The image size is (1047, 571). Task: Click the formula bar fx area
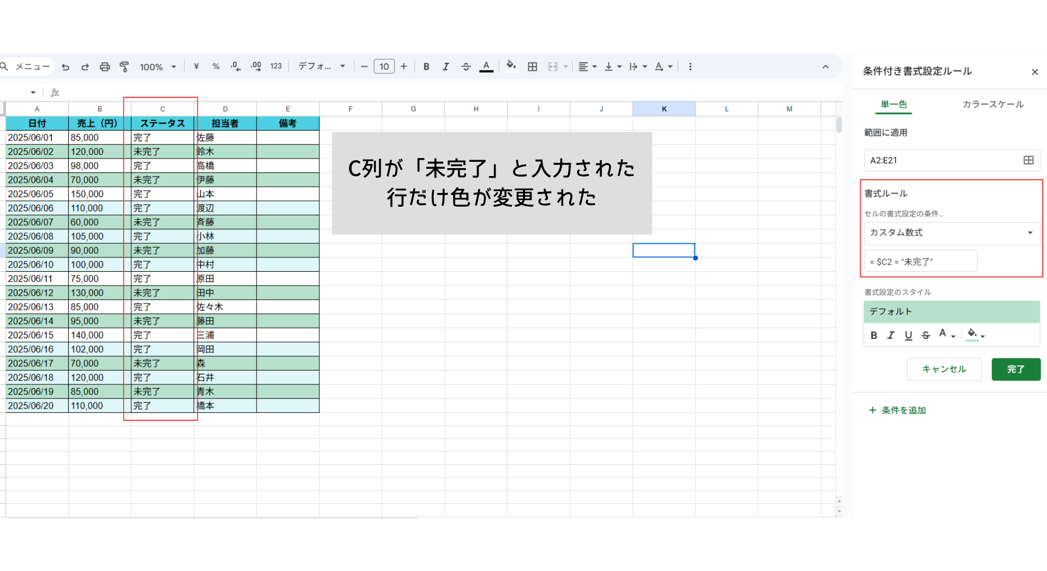coord(55,93)
